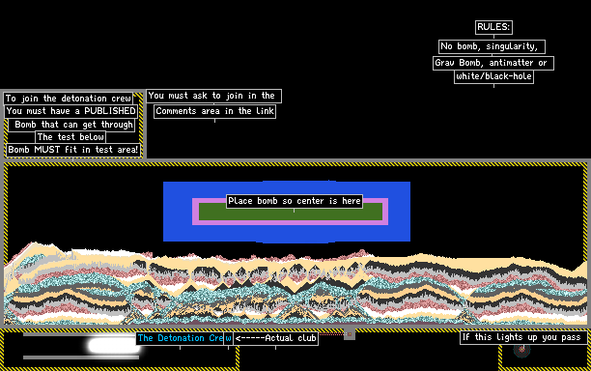This screenshot has width=591, height=371.
Task: Select "The test below" sign
Action: pos(70,137)
